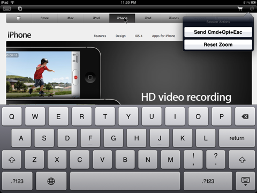Tap the R key
Screen dimensions: 257x193
(x=82, y=116)
